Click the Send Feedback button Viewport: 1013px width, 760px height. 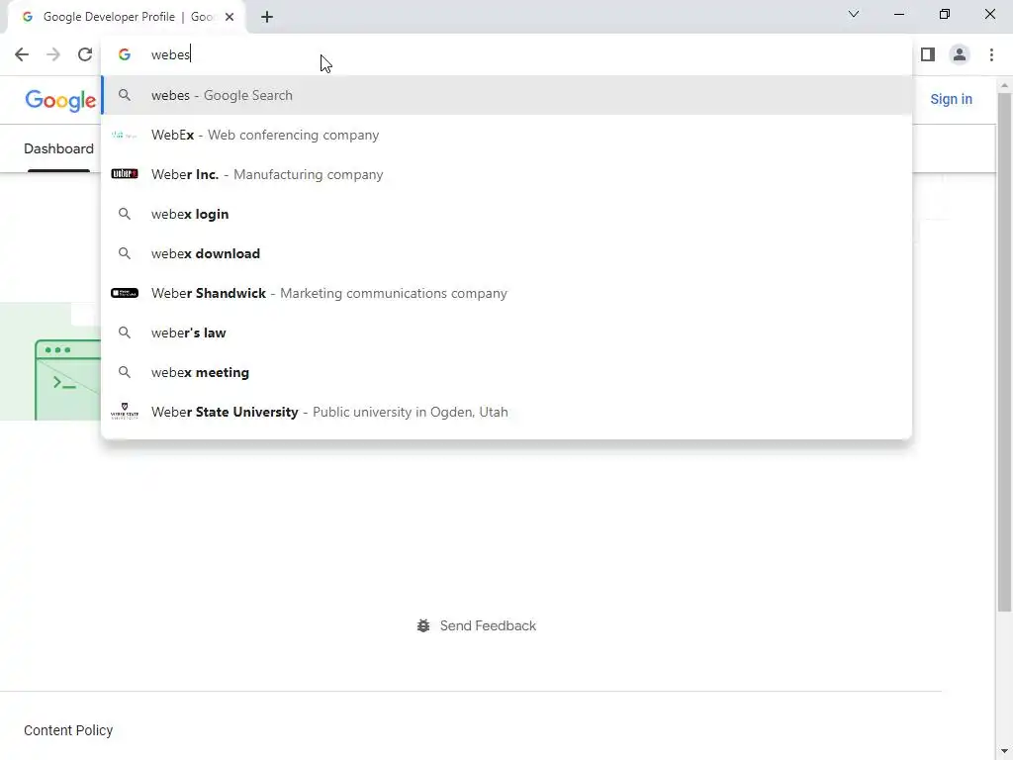pyautogui.click(x=476, y=625)
